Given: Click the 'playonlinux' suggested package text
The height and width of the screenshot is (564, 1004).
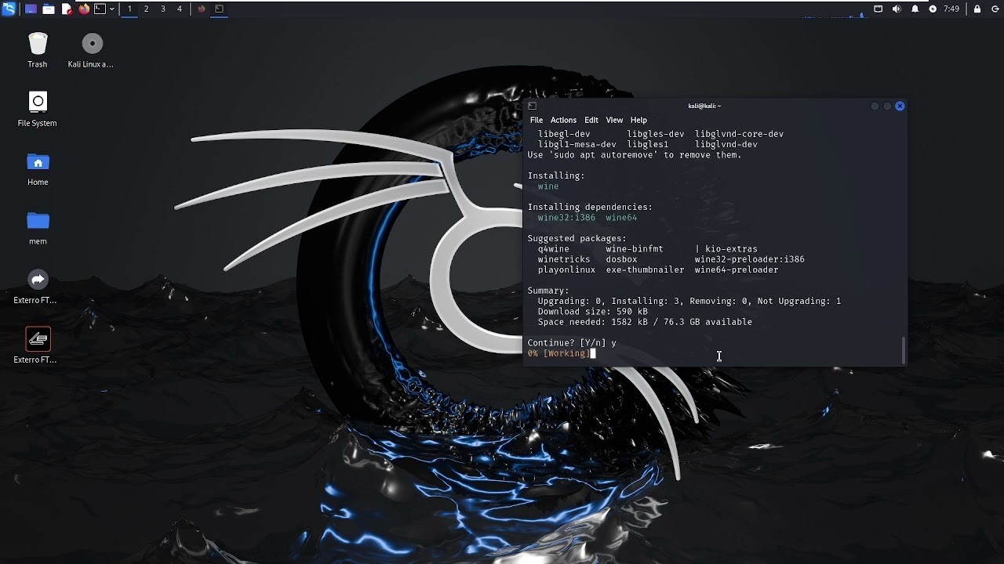Looking at the screenshot, I should pos(566,269).
